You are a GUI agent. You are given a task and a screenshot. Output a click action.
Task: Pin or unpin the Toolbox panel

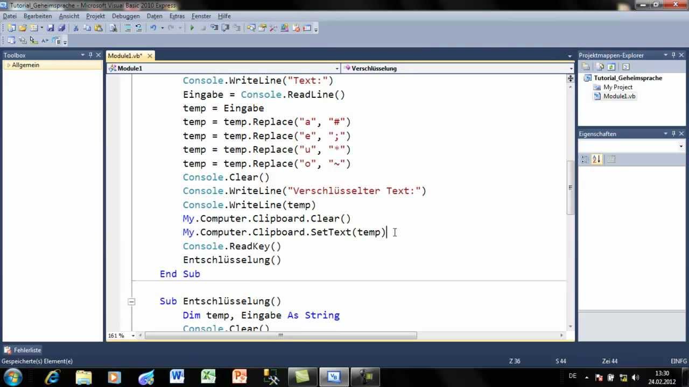click(90, 55)
